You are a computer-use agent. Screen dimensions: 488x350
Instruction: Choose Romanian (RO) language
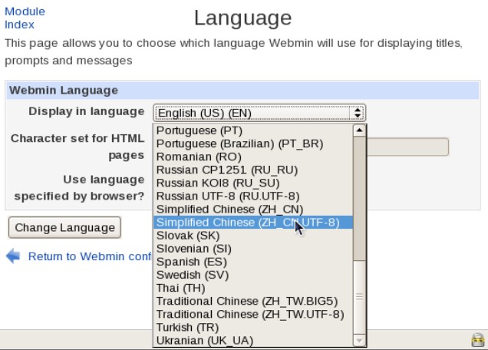point(253,157)
